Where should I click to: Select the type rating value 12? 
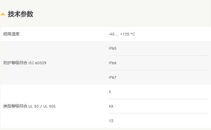click(111, 121)
